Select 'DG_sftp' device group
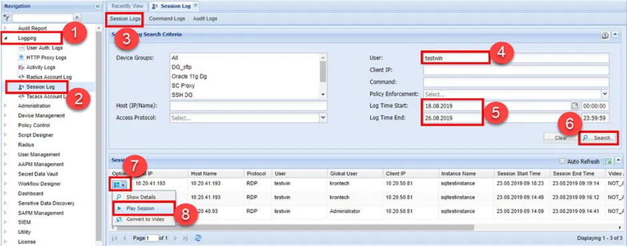 pyautogui.click(x=181, y=67)
